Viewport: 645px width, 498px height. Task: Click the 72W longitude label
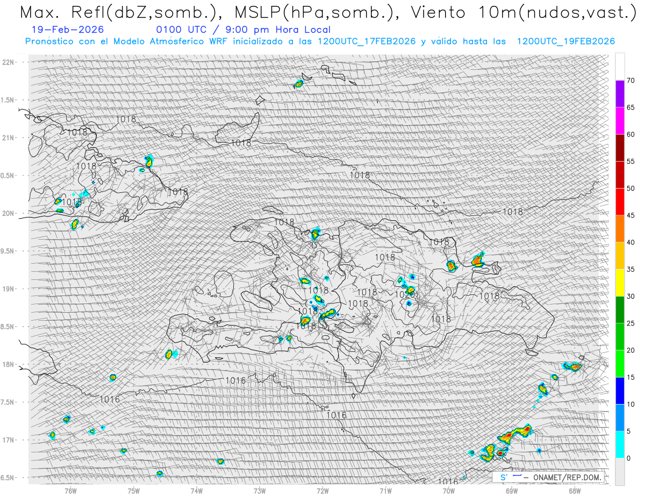pyautogui.click(x=322, y=490)
